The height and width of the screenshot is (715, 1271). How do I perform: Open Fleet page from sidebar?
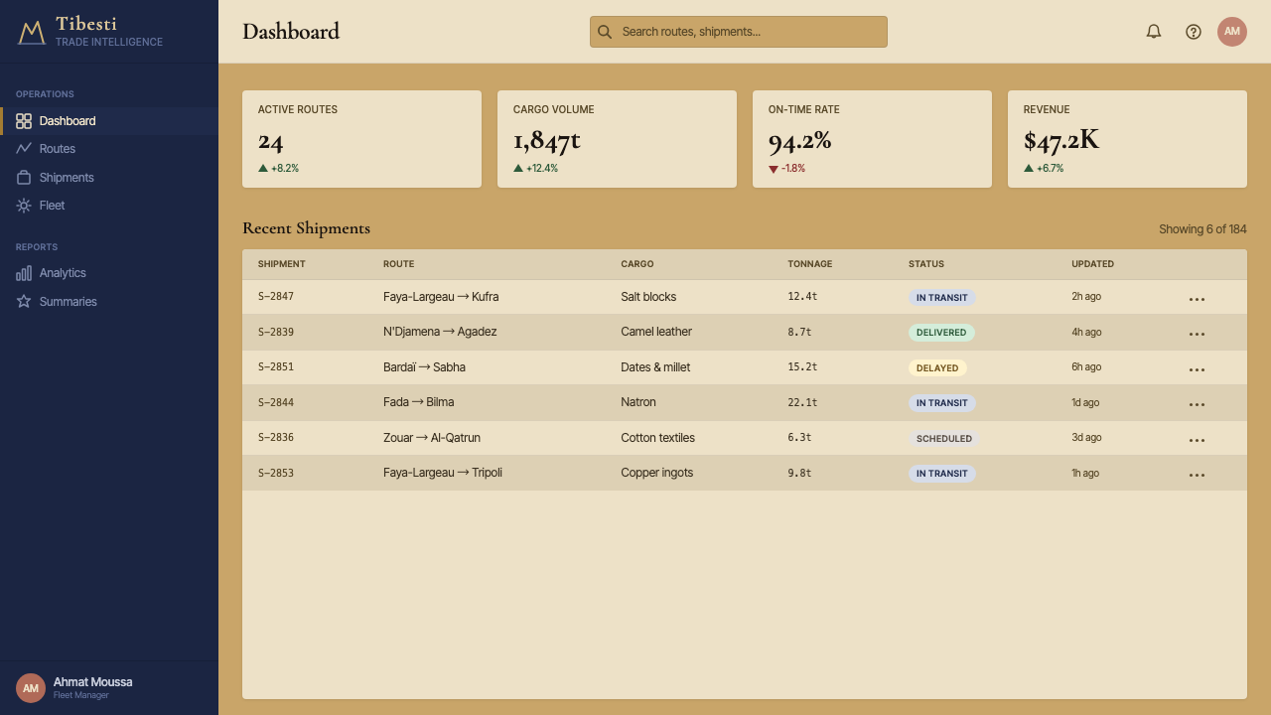point(109,206)
